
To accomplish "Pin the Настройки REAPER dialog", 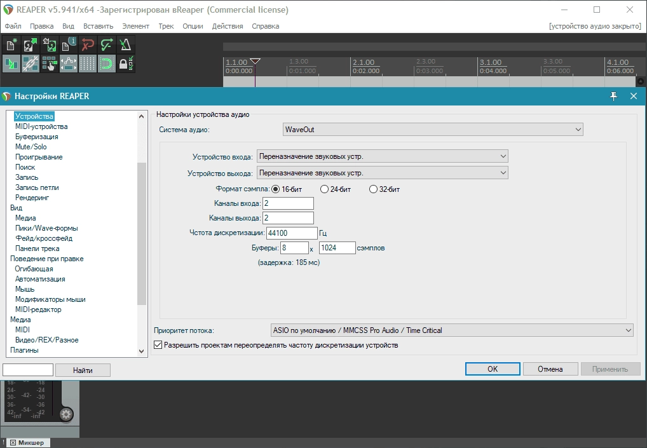I will [613, 96].
